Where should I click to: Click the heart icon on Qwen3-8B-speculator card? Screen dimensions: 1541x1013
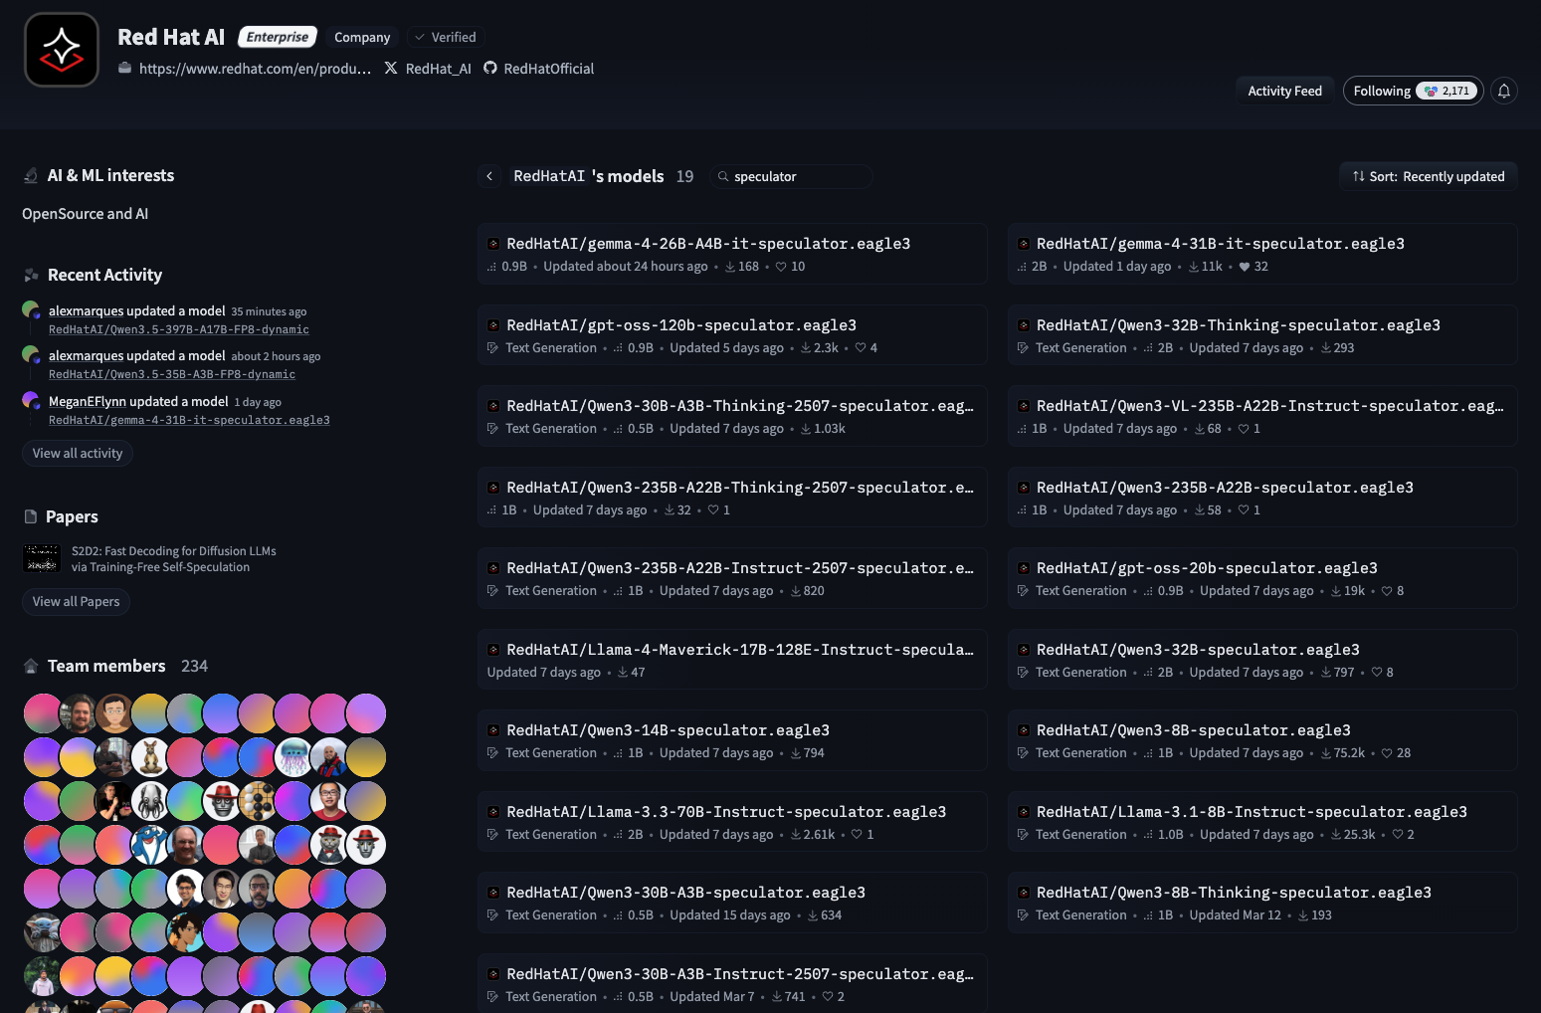[1387, 753]
